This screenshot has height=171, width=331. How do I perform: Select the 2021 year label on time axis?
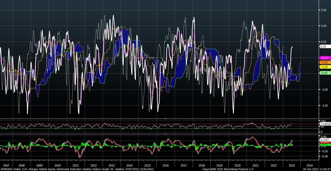click(x=255, y=166)
